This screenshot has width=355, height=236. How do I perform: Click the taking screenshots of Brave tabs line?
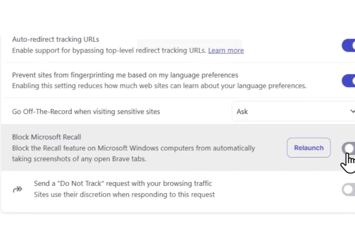click(x=79, y=159)
